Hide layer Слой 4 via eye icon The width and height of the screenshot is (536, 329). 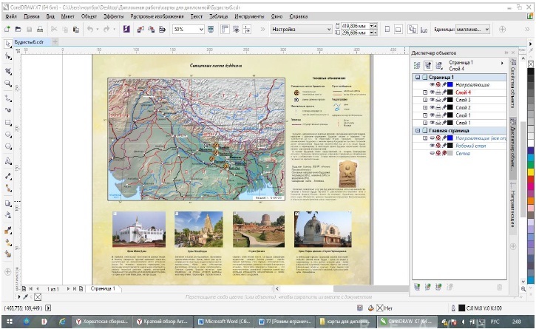pos(432,92)
